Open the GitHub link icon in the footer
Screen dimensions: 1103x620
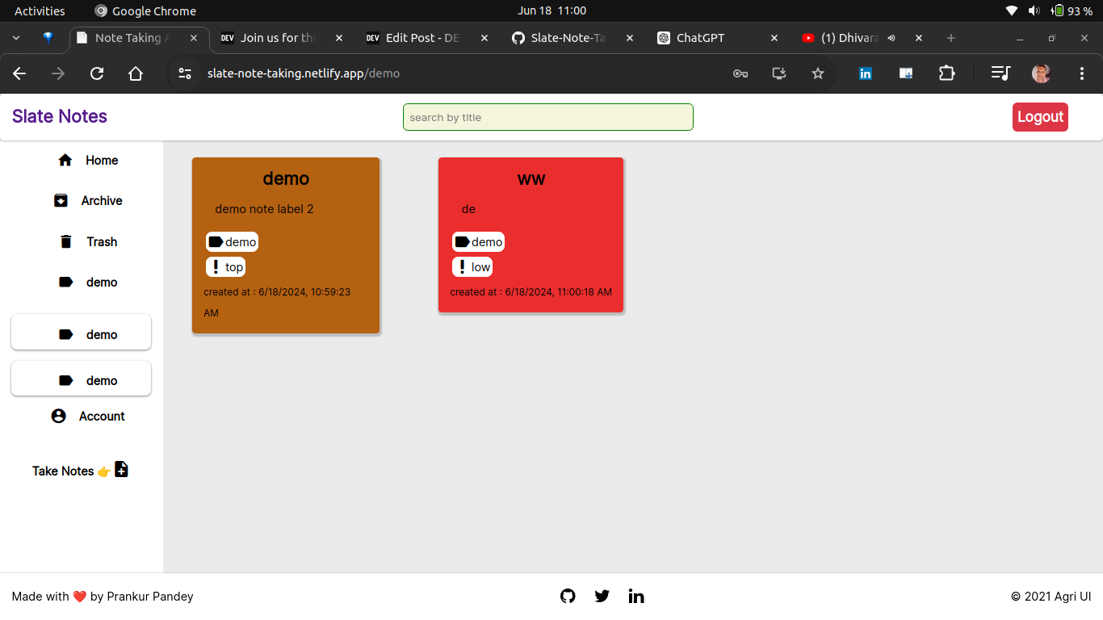568,597
